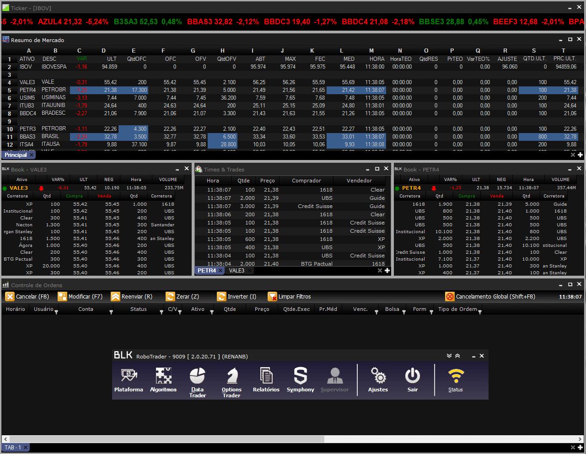This screenshot has height=454, width=586.
Task: Collapse RoboTrader bar with double up chevron
Action: pyautogui.click(x=457, y=356)
